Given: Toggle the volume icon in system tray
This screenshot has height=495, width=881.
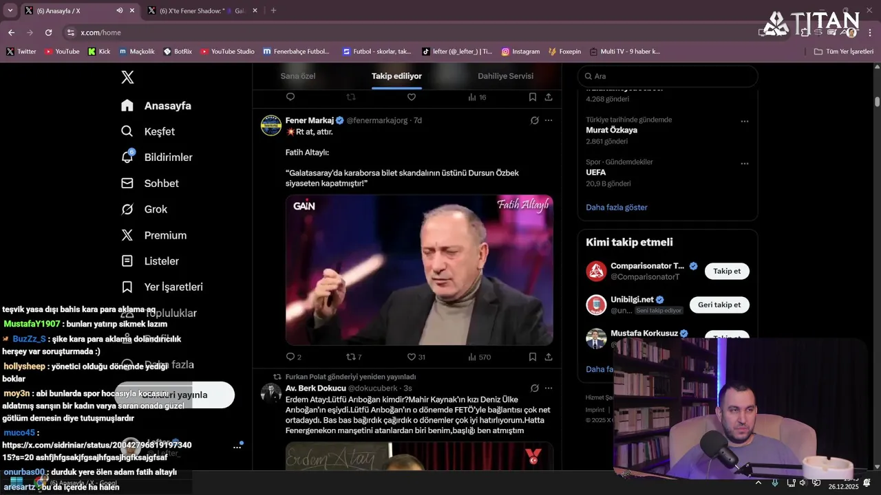Looking at the screenshot, I should (803, 483).
